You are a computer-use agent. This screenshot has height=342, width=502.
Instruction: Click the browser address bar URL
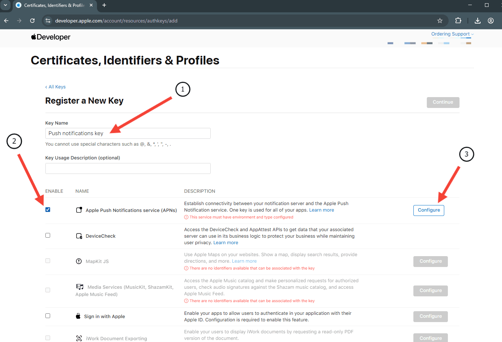click(116, 21)
